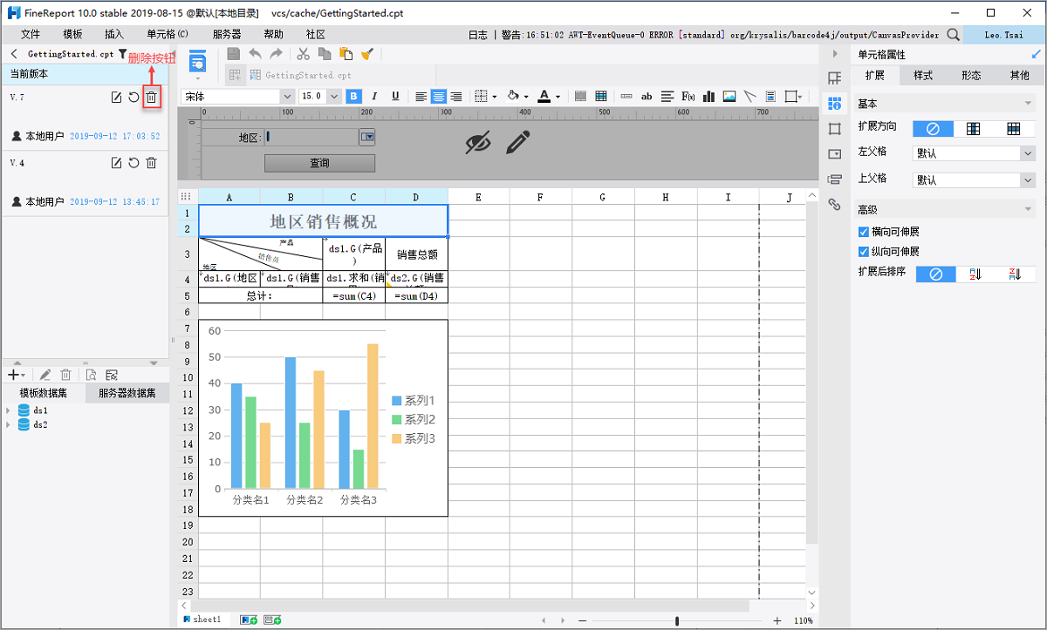Screen dimensions: 1047x630
Task: Toggle bold formatting button
Action: coord(354,96)
